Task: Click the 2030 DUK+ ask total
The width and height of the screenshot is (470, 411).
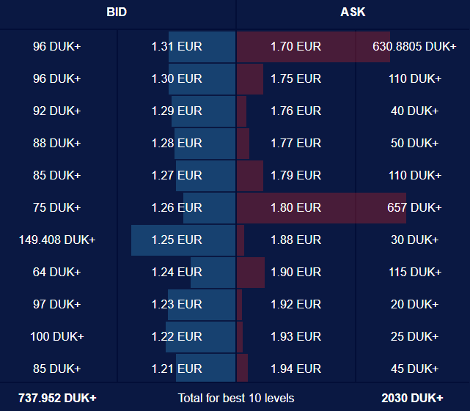Action: (x=412, y=398)
